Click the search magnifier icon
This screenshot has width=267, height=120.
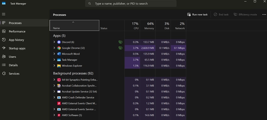(x=90, y=3)
